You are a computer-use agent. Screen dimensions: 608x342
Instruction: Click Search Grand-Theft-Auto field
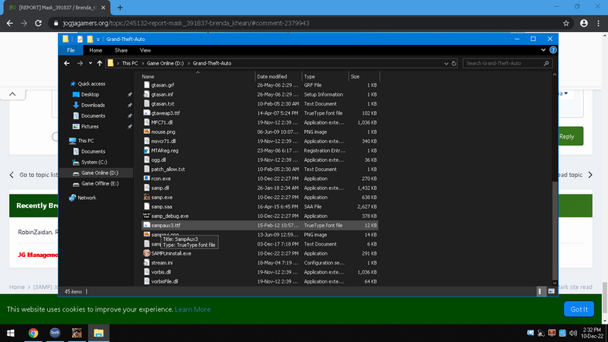tap(508, 63)
